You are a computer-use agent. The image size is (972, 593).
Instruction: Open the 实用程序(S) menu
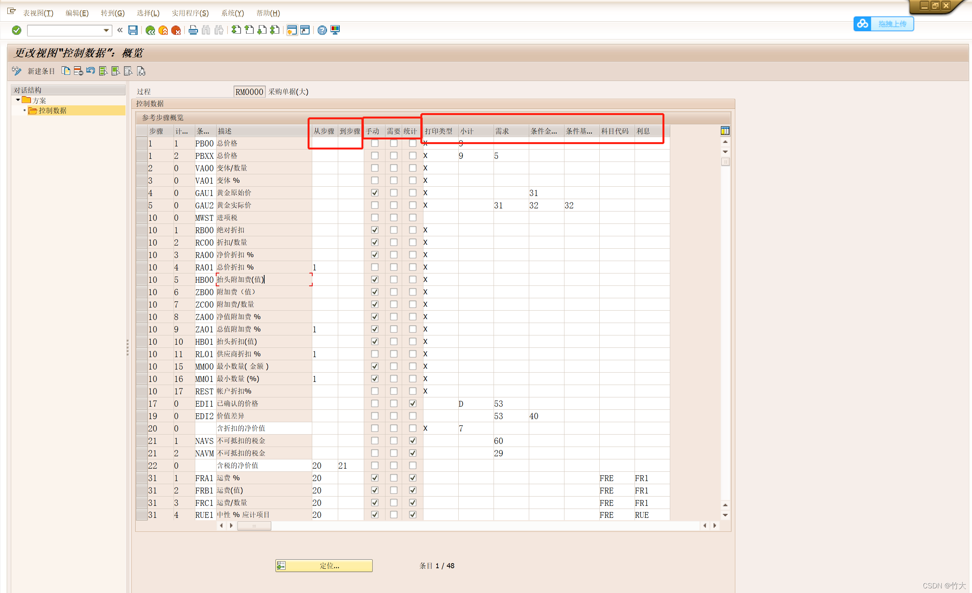[190, 13]
